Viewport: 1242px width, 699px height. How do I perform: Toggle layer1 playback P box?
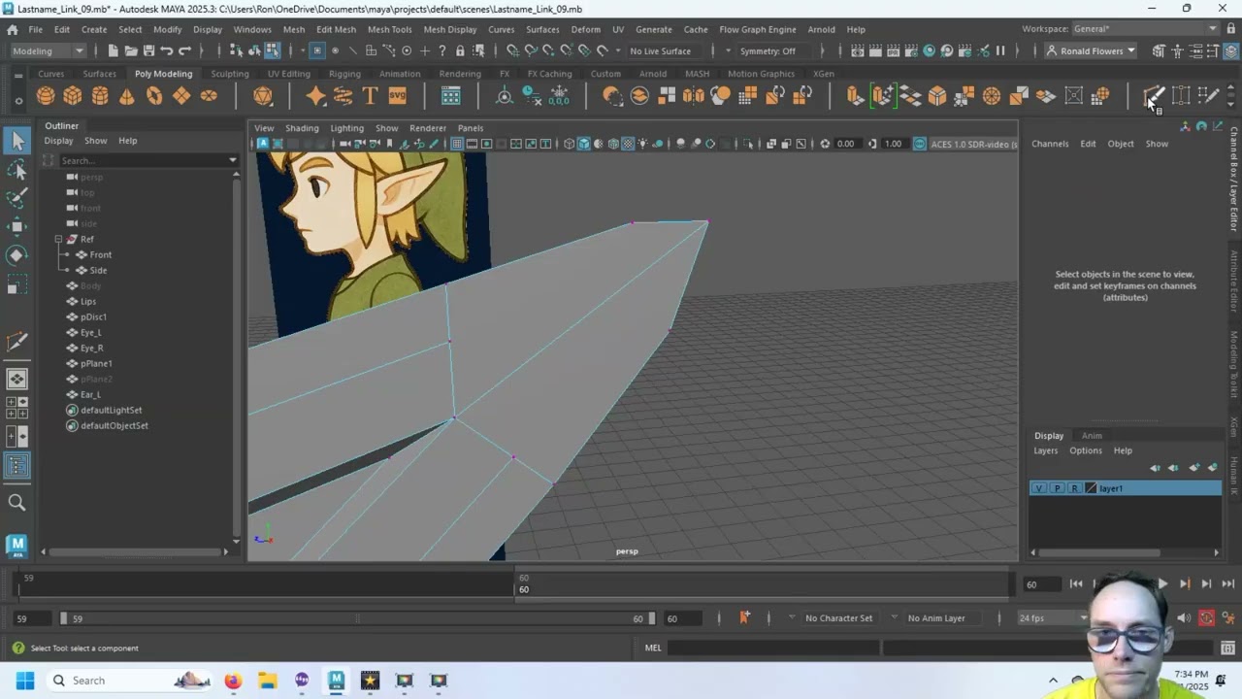pyautogui.click(x=1057, y=488)
